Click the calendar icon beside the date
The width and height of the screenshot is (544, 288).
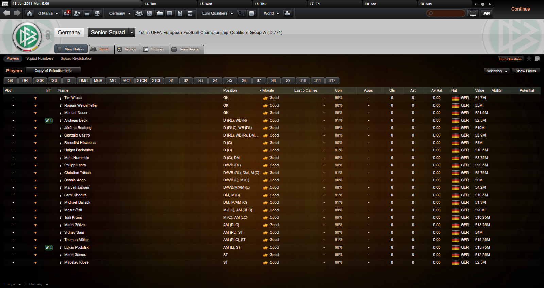(5, 4)
